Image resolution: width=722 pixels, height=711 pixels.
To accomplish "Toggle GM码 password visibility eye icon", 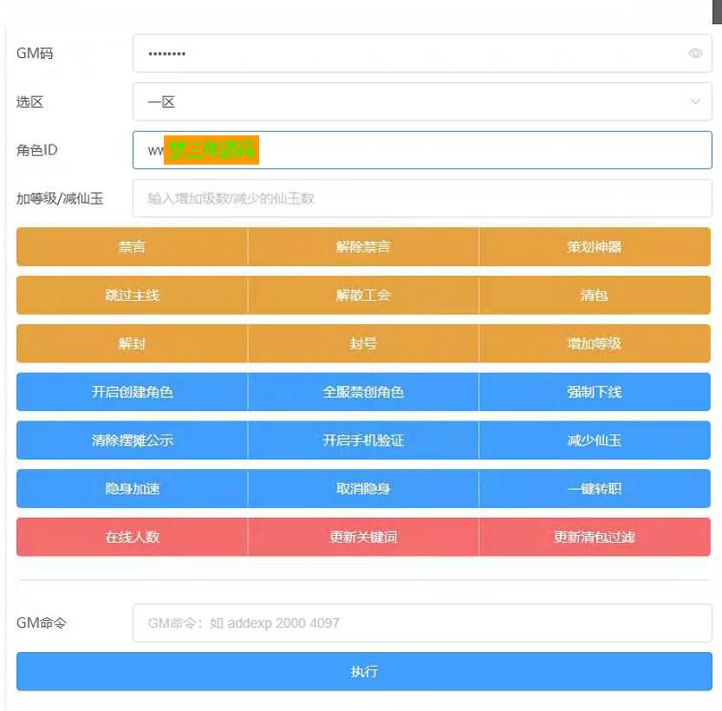I will click(695, 54).
